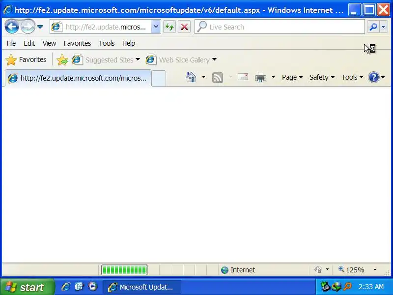Select the fe2.update.microsoft.com tab
The width and height of the screenshot is (393, 295).
tap(78, 78)
